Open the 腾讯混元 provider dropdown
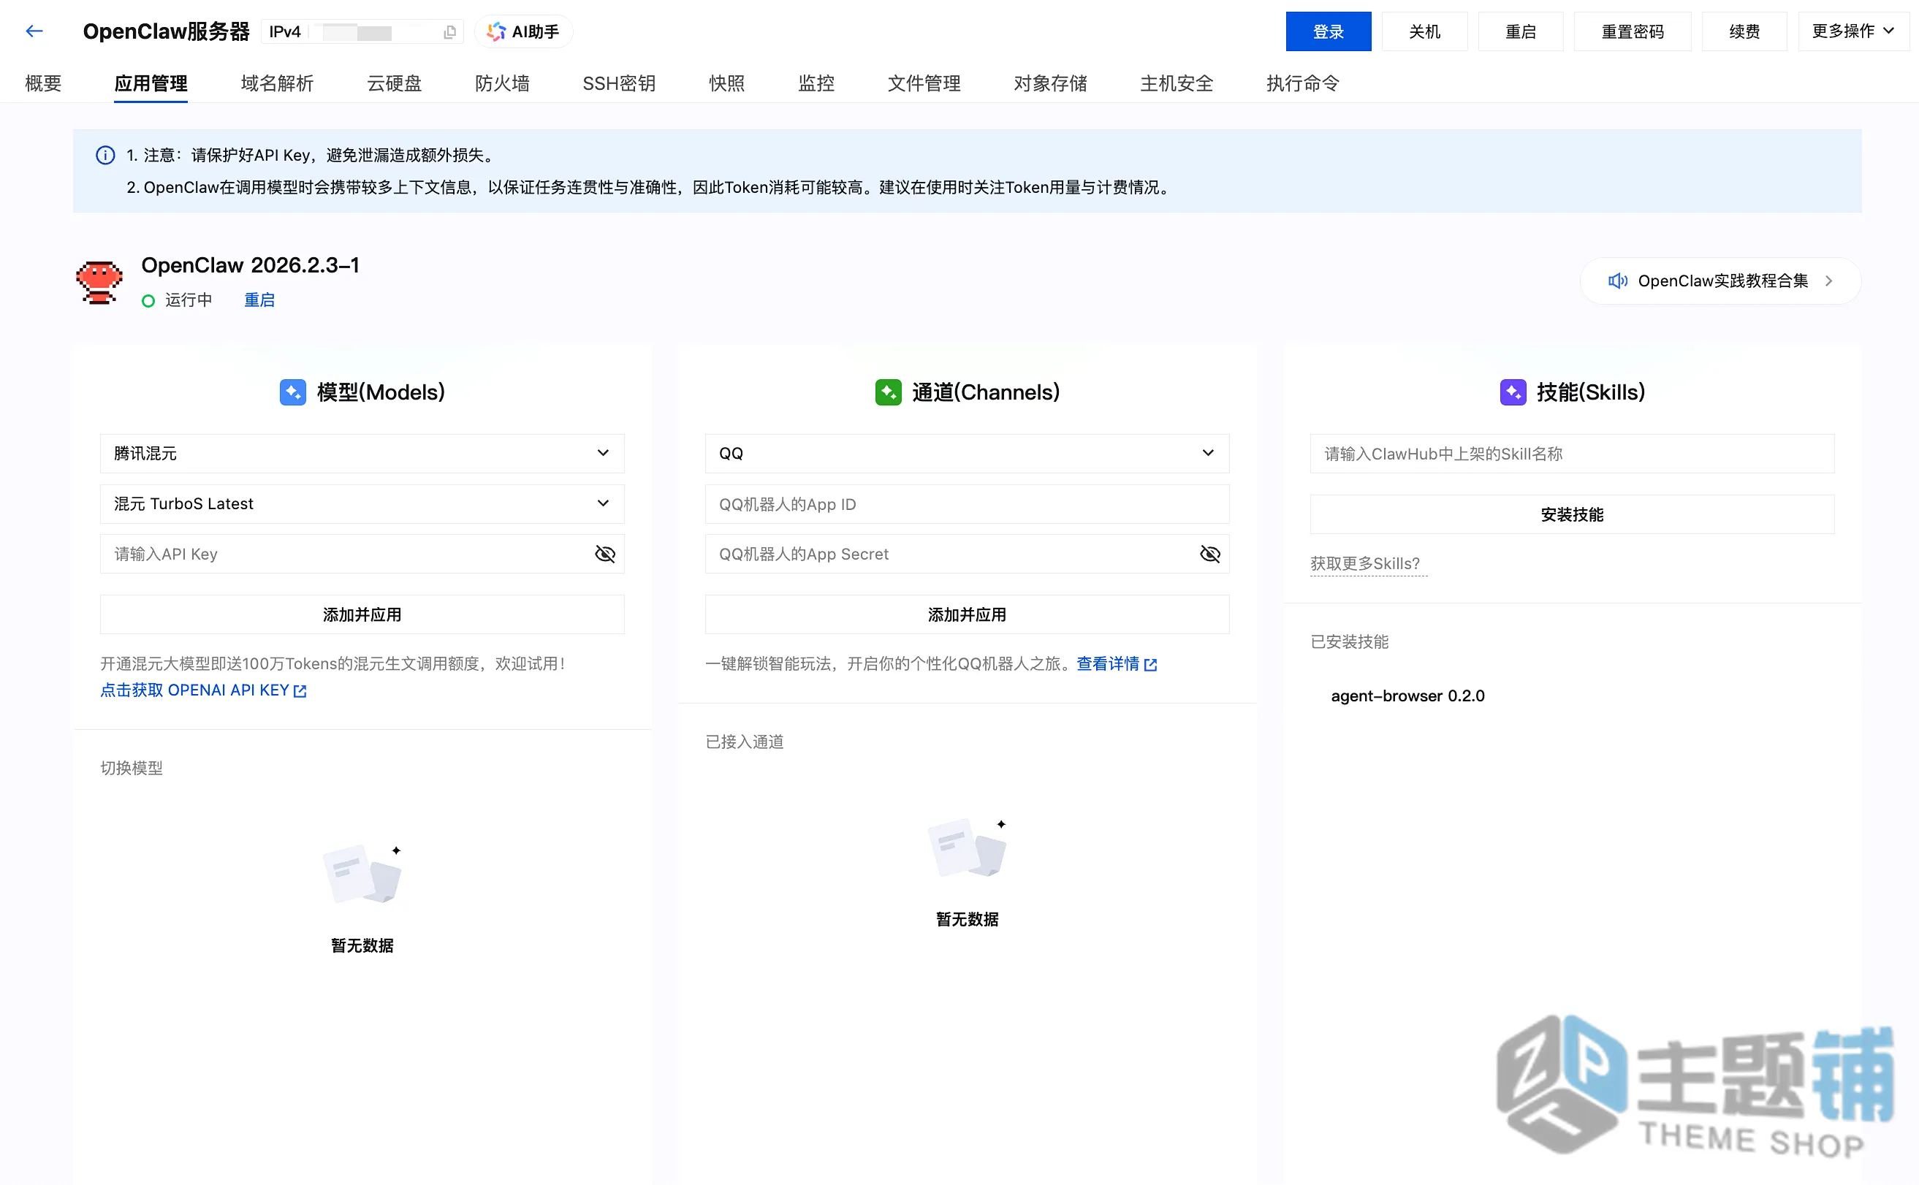The height and width of the screenshot is (1185, 1919). [x=362, y=453]
